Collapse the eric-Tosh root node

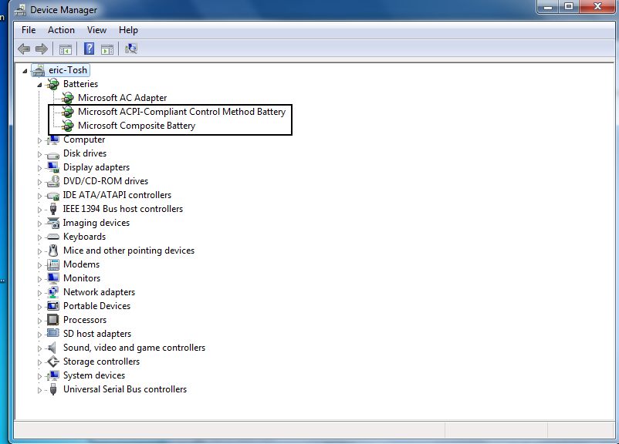point(25,71)
